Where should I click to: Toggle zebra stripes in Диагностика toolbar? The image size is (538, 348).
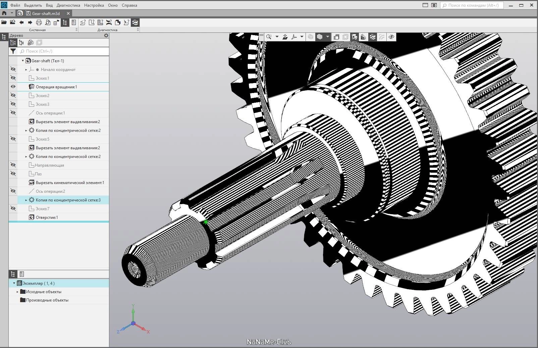pyautogui.click(x=135, y=22)
